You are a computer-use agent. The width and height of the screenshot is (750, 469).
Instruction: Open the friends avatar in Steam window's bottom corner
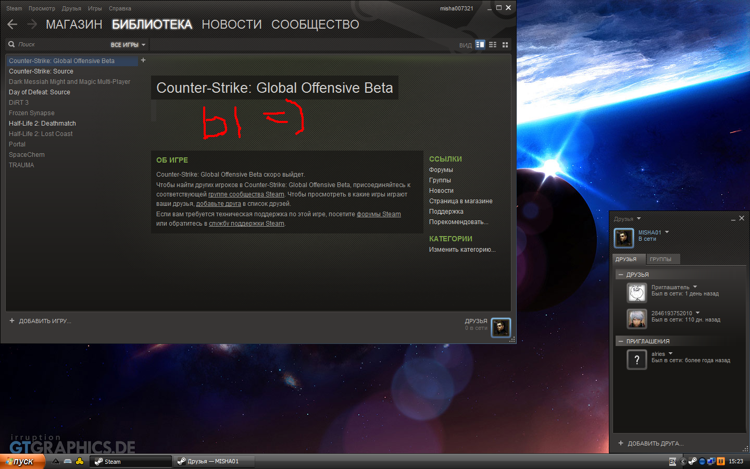click(501, 327)
